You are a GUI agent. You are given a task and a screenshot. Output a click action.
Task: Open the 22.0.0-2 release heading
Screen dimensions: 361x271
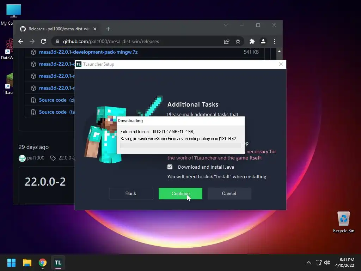45,182
